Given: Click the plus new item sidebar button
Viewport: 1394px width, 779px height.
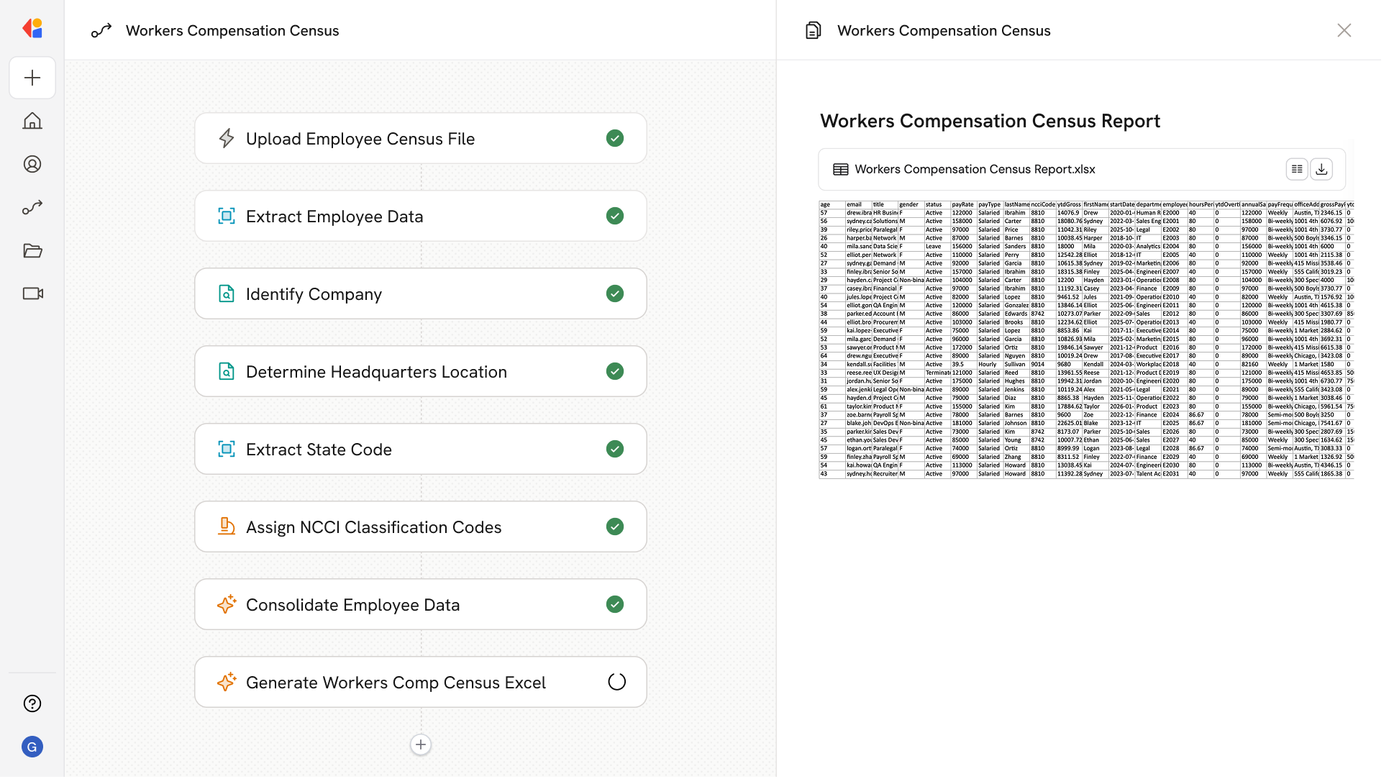Looking at the screenshot, I should (32, 78).
